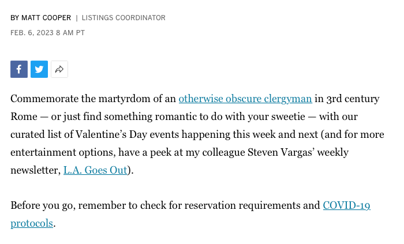The image size is (404, 244).
Task: Follow the COVID-19 link text
Action: coord(346,205)
